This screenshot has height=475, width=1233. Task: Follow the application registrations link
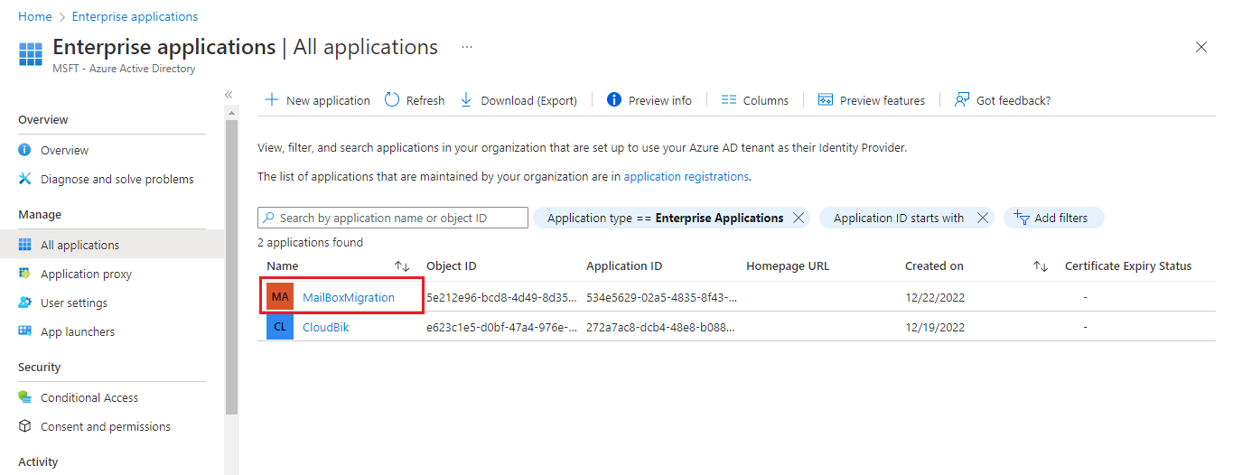[686, 177]
